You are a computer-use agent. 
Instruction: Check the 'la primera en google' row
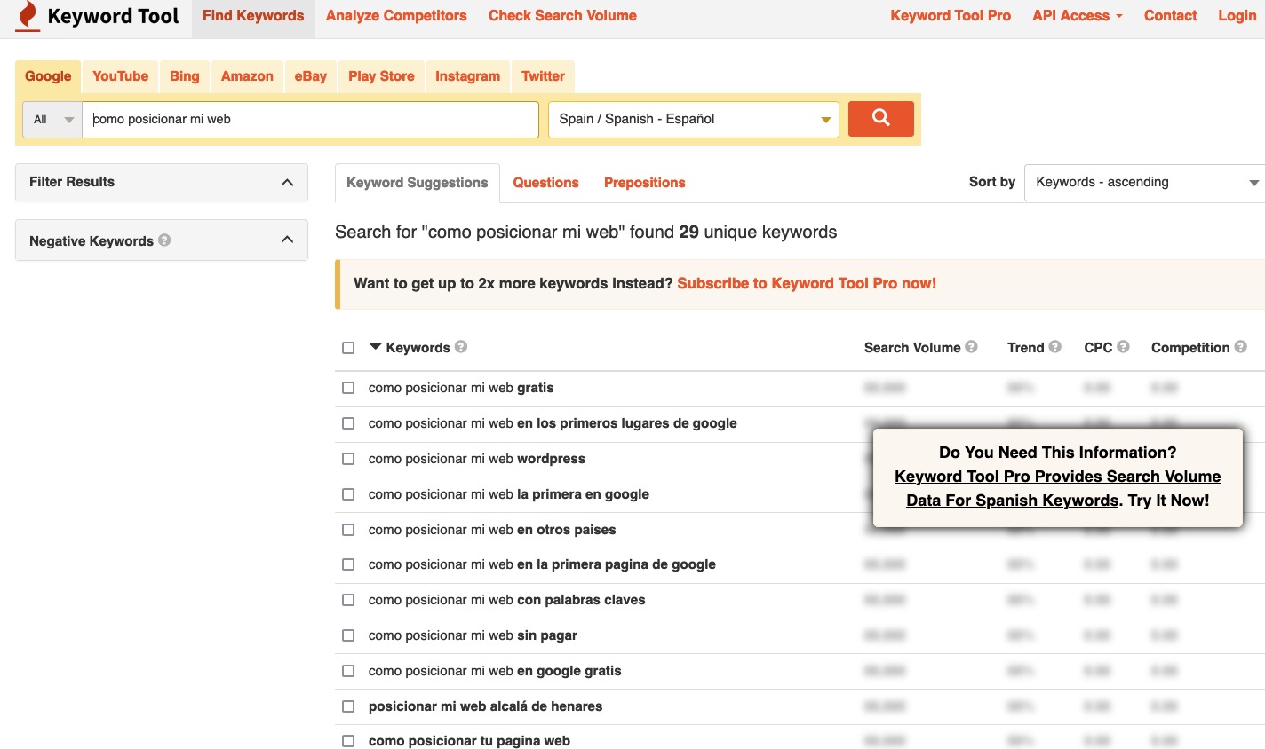point(348,494)
